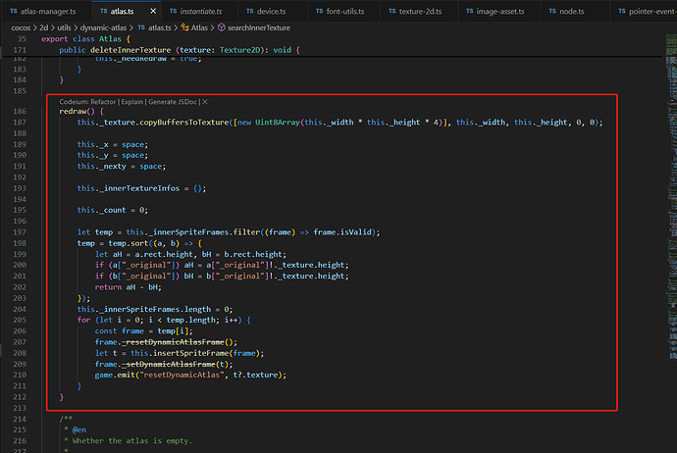Click line number 205 in the gutter
677x453 pixels.
20,320
